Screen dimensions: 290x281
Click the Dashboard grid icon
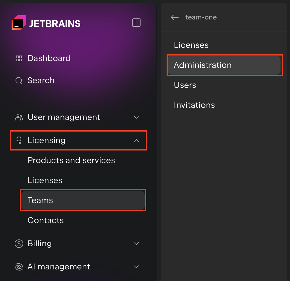coord(19,58)
